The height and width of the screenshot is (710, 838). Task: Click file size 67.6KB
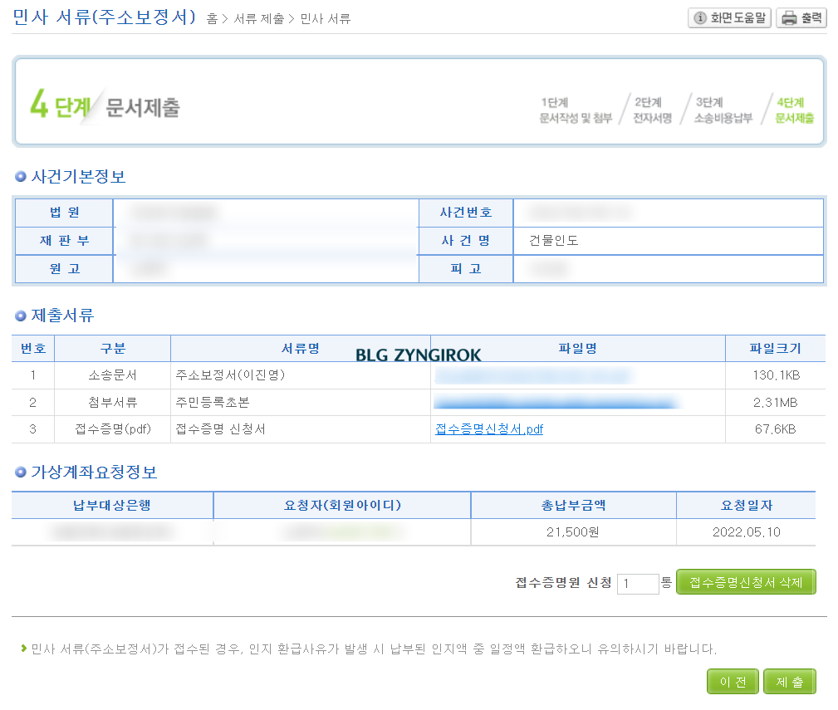point(776,429)
